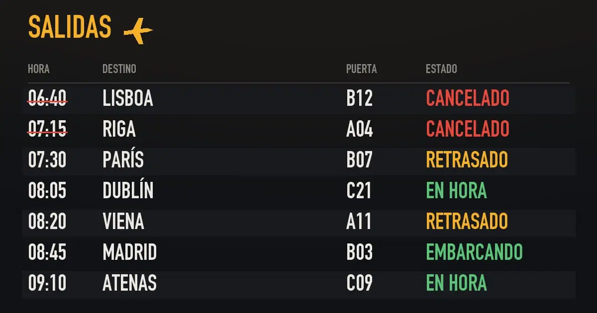Click the struck-through 06:40 departure time
Screen dimensions: 597x313
tap(48, 98)
